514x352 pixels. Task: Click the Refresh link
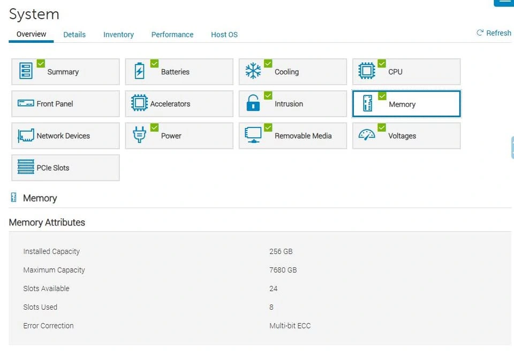pos(494,33)
